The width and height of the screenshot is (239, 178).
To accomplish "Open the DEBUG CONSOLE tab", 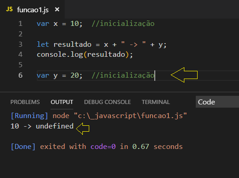I will (x=107, y=102).
